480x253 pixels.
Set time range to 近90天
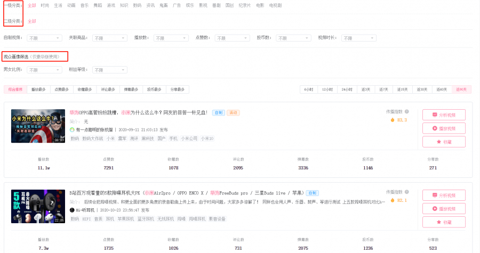461,89
